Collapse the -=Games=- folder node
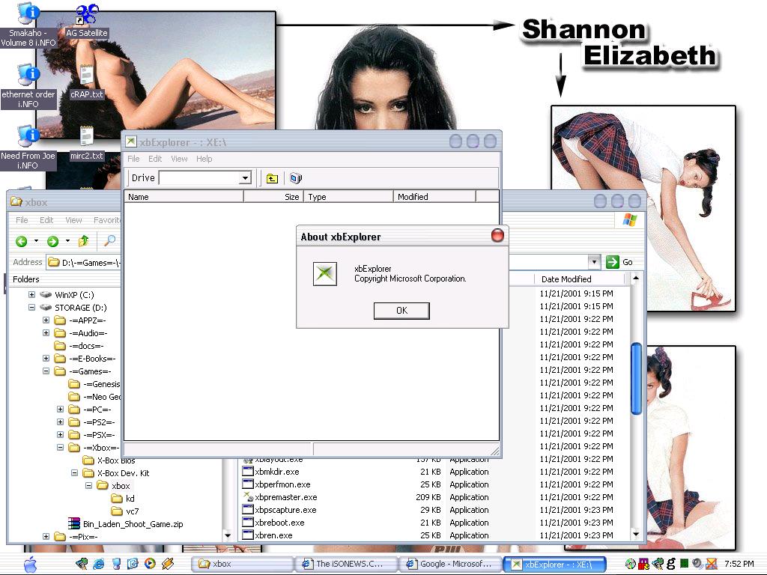 click(46, 371)
